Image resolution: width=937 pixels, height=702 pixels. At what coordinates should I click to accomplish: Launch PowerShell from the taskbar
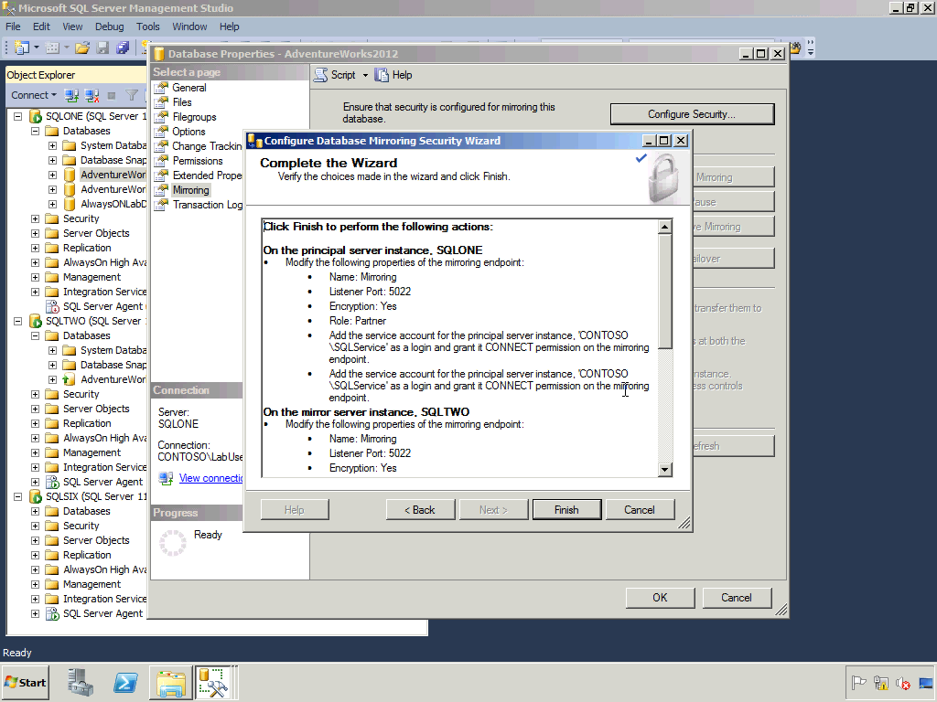(124, 683)
